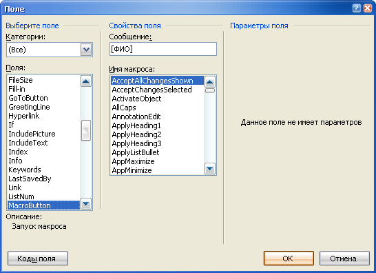Click the macro list scrollbar thumb

point(210,90)
